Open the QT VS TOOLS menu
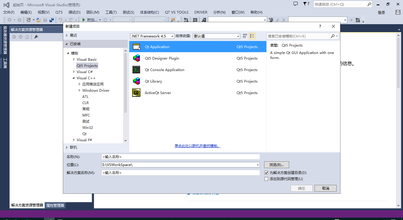The image size is (403, 220). (x=176, y=12)
